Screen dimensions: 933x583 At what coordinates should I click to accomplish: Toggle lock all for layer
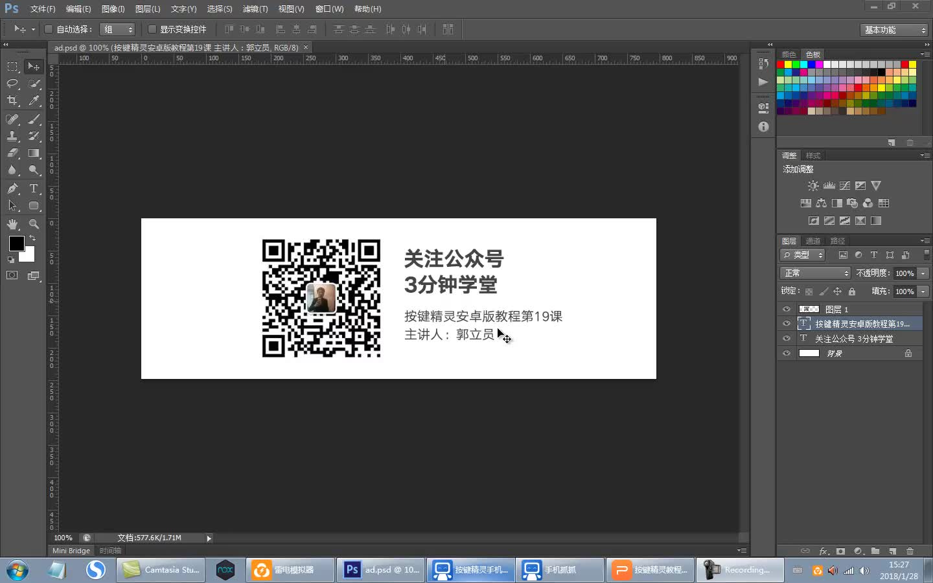pyautogui.click(x=852, y=291)
